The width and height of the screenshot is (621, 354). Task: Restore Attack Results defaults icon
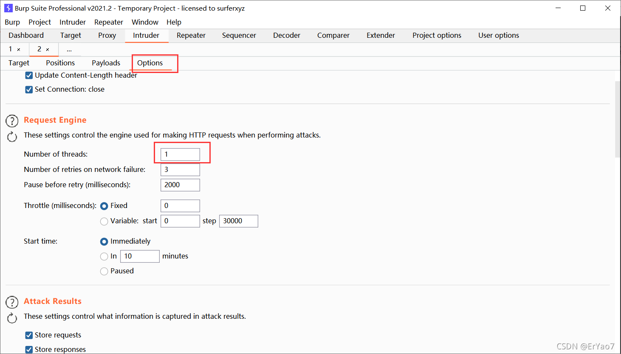click(12, 318)
